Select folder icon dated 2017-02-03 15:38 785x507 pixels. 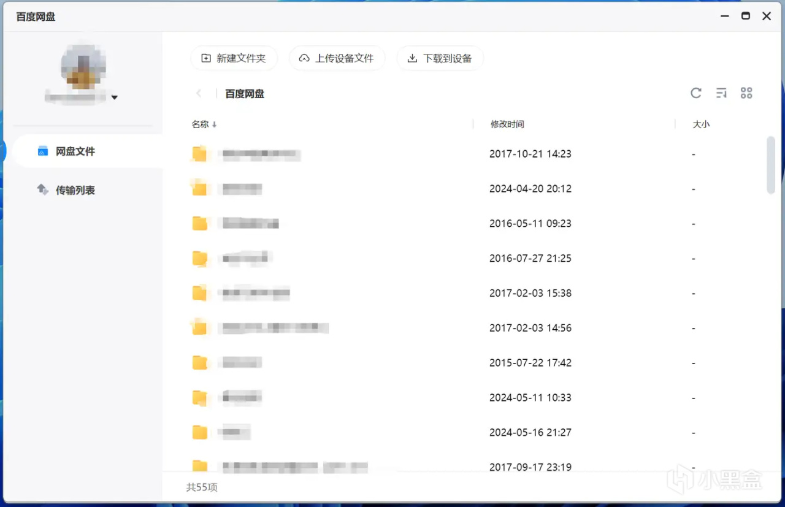(199, 293)
